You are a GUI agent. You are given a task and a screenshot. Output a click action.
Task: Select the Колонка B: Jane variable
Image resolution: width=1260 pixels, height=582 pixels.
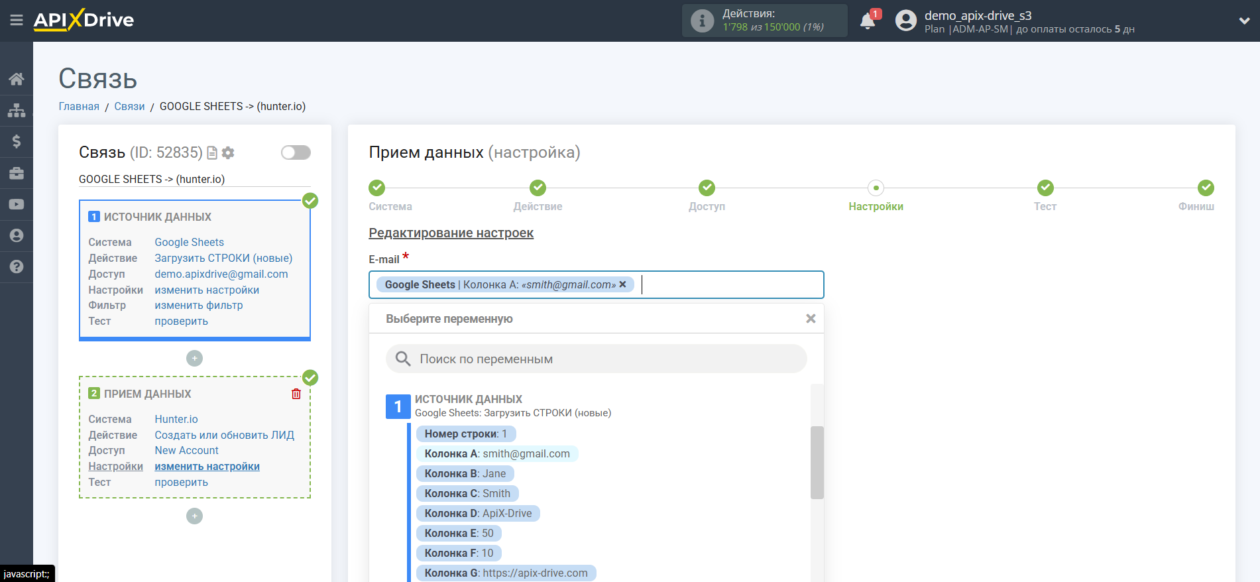pos(465,473)
